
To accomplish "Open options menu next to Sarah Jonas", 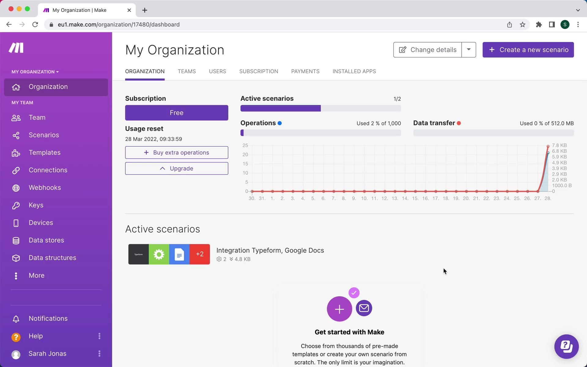I will (x=99, y=354).
